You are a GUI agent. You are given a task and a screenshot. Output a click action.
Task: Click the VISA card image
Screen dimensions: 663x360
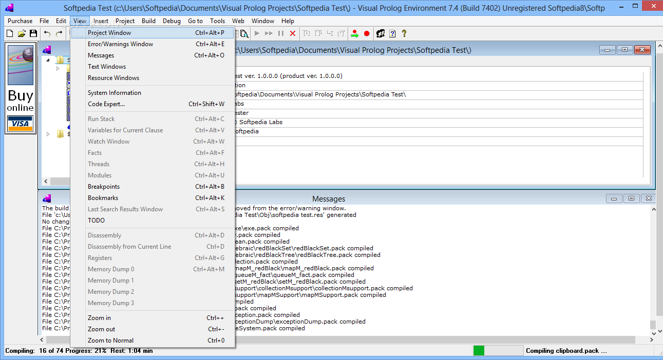[x=21, y=124]
